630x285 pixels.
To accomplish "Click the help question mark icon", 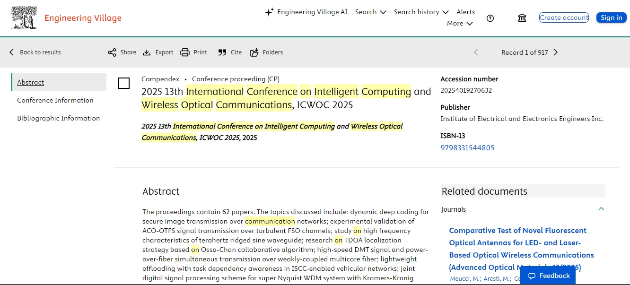I will pos(490,18).
